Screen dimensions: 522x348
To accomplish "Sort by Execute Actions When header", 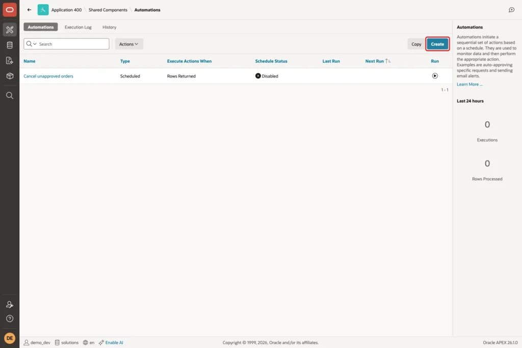I will (x=189, y=61).
